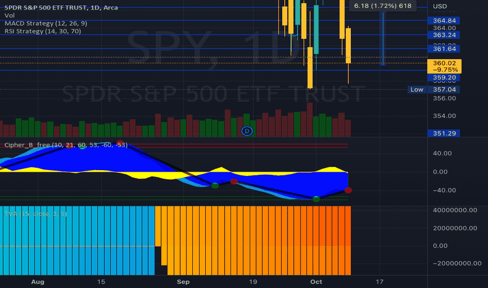Click the Oct date label on time axis
488x288 pixels.
tap(316, 282)
